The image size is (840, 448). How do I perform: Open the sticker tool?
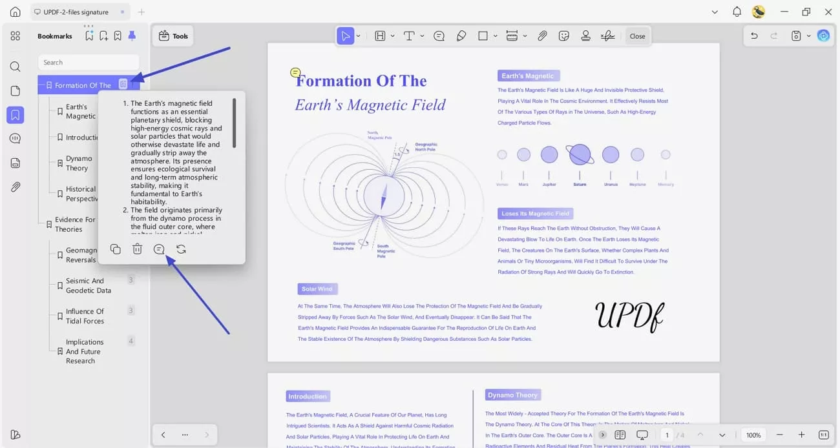pos(564,36)
